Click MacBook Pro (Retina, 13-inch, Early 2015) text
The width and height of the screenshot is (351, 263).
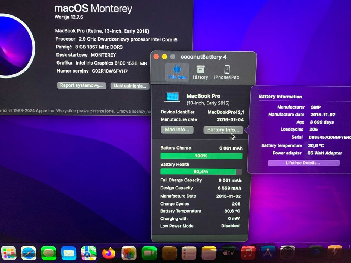(102, 31)
